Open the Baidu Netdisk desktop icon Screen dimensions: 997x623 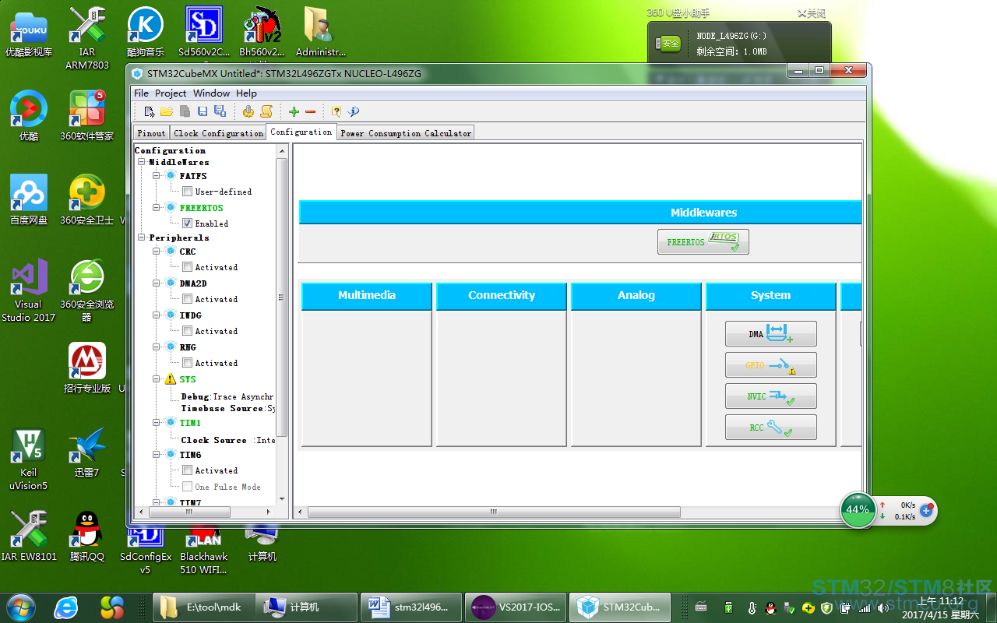click(29, 199)
